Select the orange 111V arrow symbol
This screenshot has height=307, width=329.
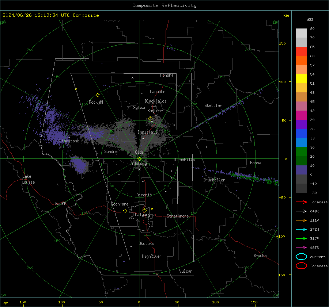pyautogui.click(x=301, y=220)
